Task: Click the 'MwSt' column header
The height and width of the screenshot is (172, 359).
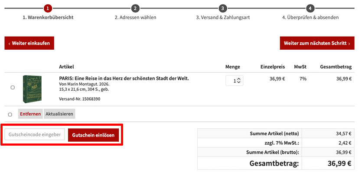Action: 300,67
